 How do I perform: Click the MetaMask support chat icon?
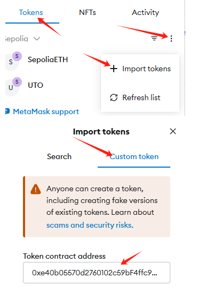[7, 111]
